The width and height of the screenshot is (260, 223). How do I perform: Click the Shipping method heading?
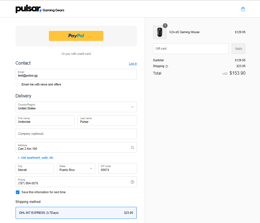28,202
